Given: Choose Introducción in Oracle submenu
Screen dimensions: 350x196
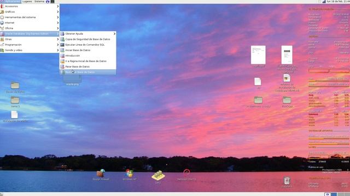Looking at the screenshot, I should tap(87, 56).
